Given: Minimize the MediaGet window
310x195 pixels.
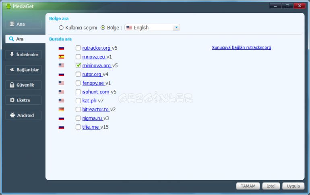Looking at the screenshot, I should tap(275, 6).
